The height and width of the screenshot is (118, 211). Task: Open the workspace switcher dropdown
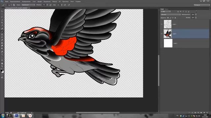pyautogui.click(x=202, y=5)
